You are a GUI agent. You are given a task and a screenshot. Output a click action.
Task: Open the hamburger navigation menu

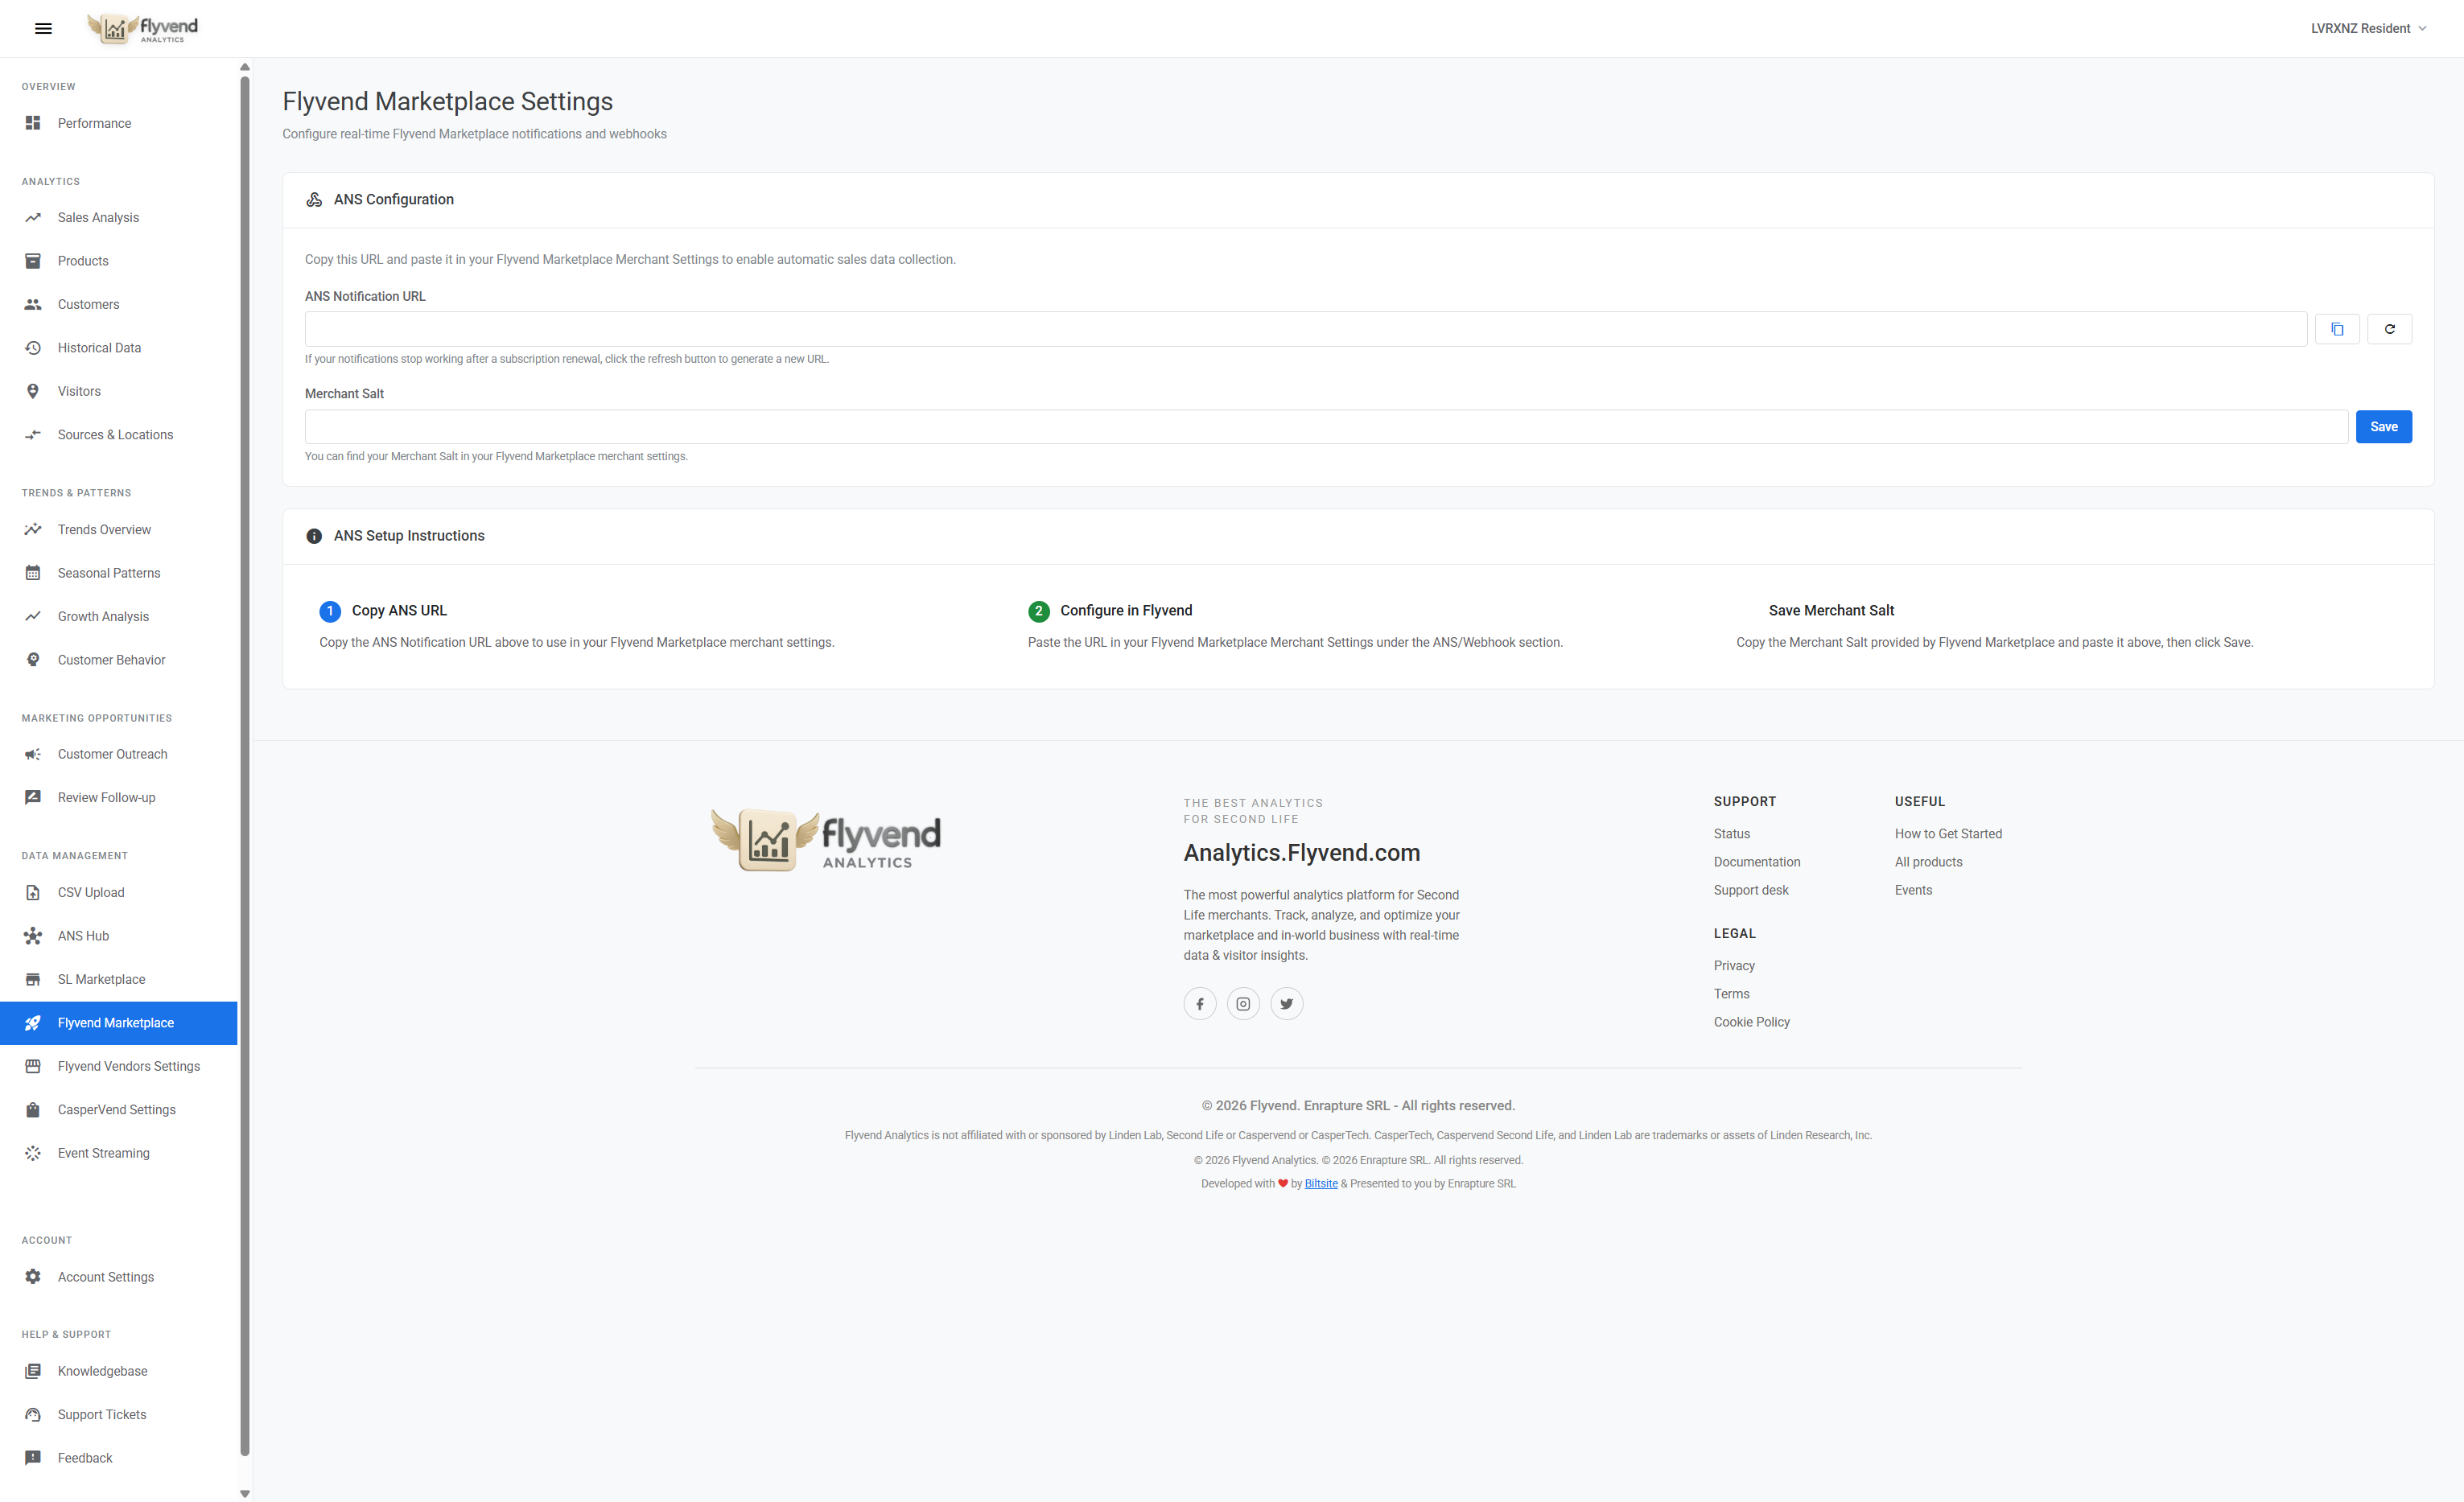[x=43, y=28]
